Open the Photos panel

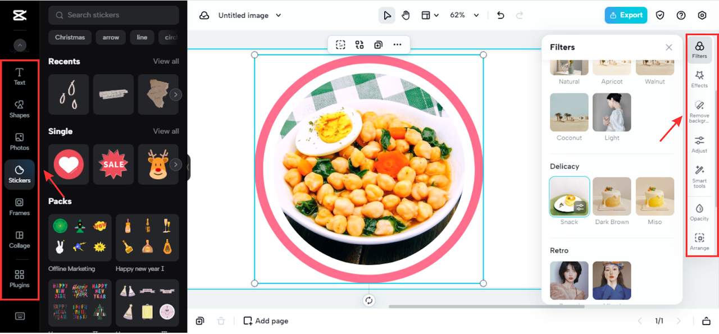click(x=20, y=141)
